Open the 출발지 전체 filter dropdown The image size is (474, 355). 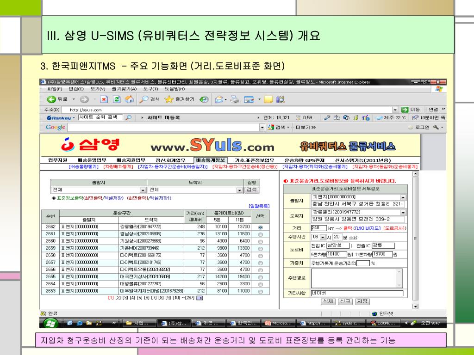[143, 190]
